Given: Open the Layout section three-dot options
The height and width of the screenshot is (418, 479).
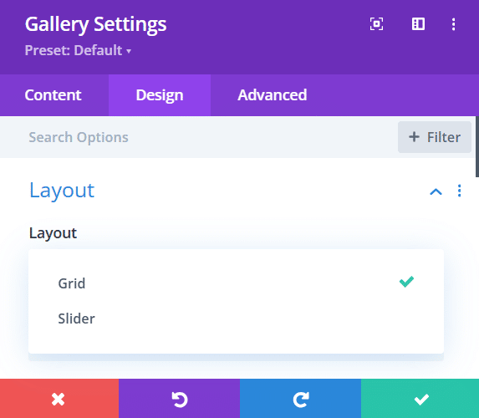Looking at the screenshot, I should (459, 191).
